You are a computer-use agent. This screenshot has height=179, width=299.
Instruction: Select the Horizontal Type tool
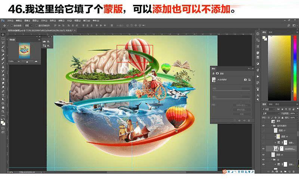[x=3, y=95]
